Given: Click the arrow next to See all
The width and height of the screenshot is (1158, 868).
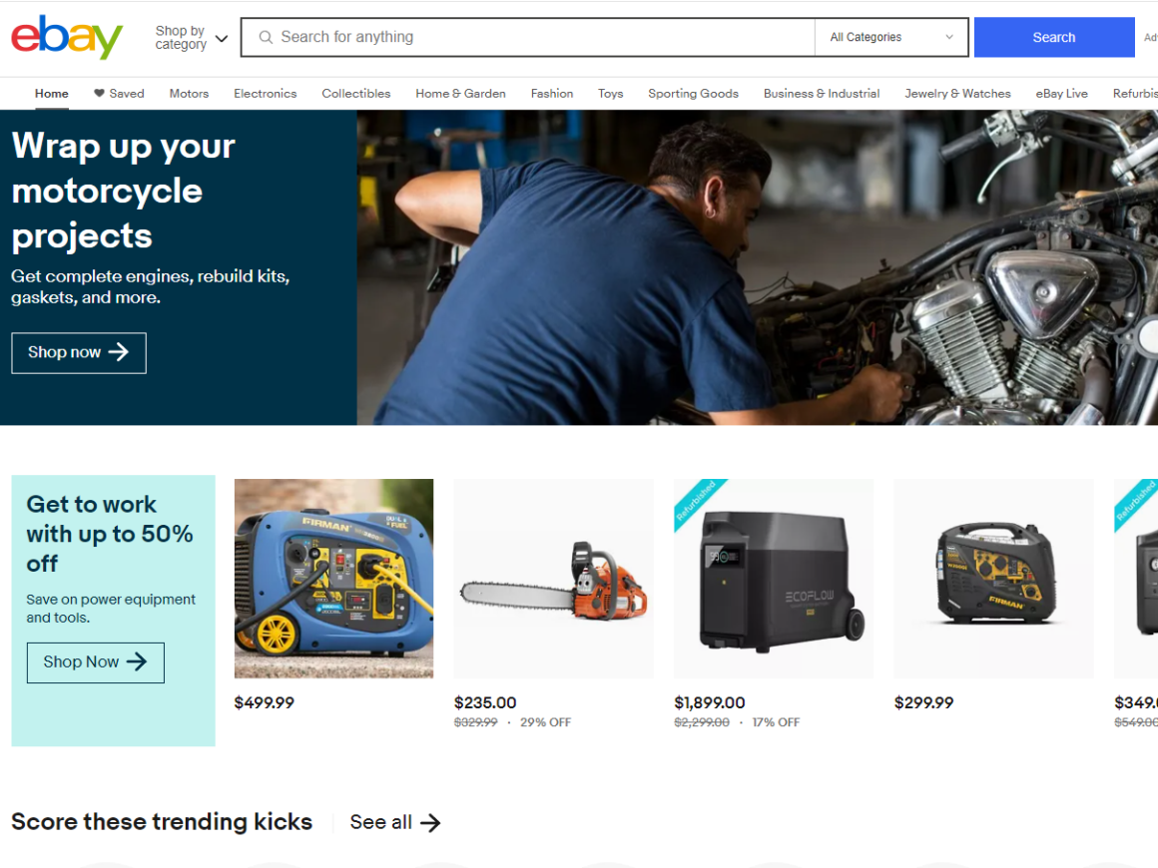Looking at the screenshot, I should point(430,822).
